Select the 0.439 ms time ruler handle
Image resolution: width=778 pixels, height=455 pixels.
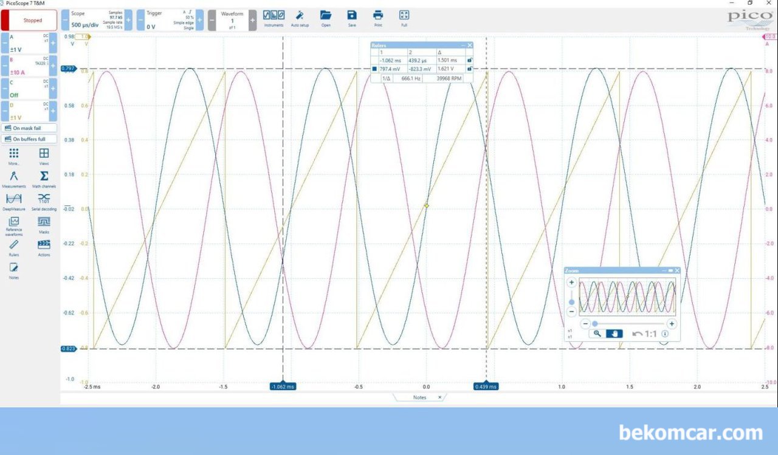pos(486,386)
